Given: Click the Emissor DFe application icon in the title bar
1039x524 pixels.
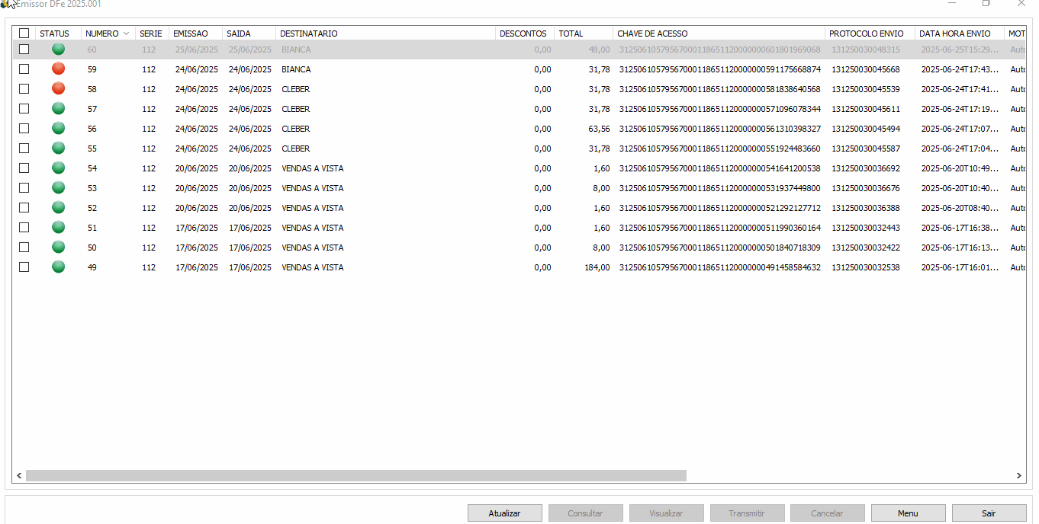Looking at the screenshot, I should tap(6, 5).
